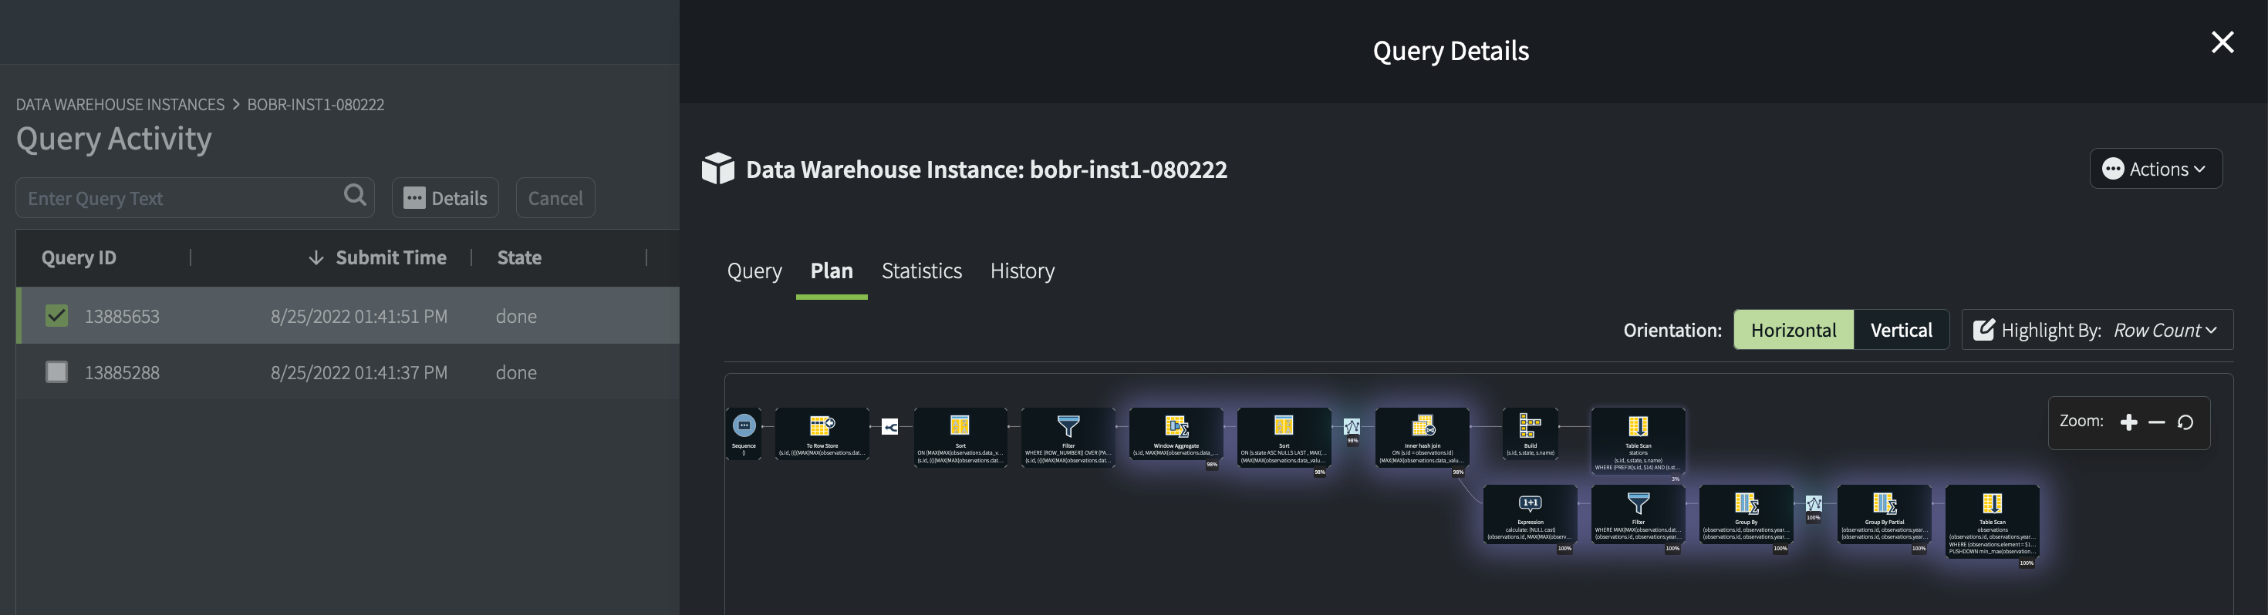Click the Build node in plan
This screenshot has width=2268, height=615.
(x=1531, y=433)
